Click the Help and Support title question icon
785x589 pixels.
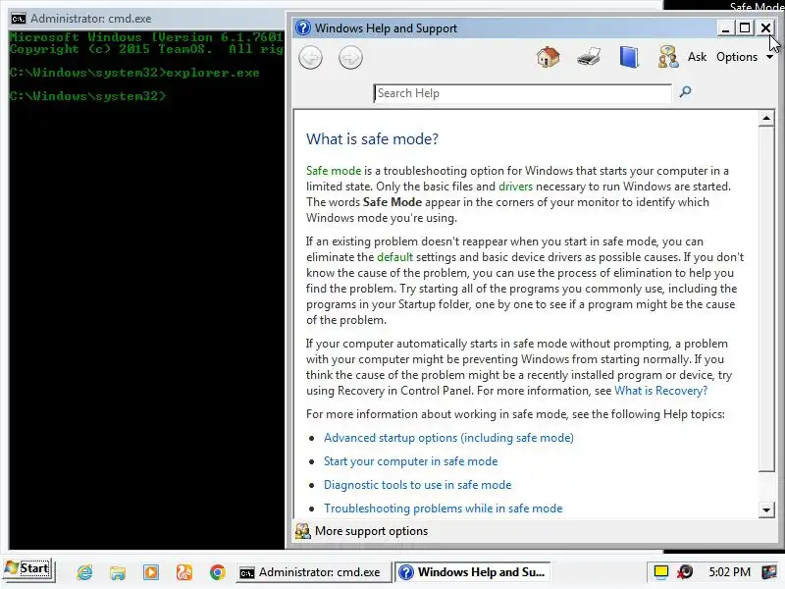(303, 27)
